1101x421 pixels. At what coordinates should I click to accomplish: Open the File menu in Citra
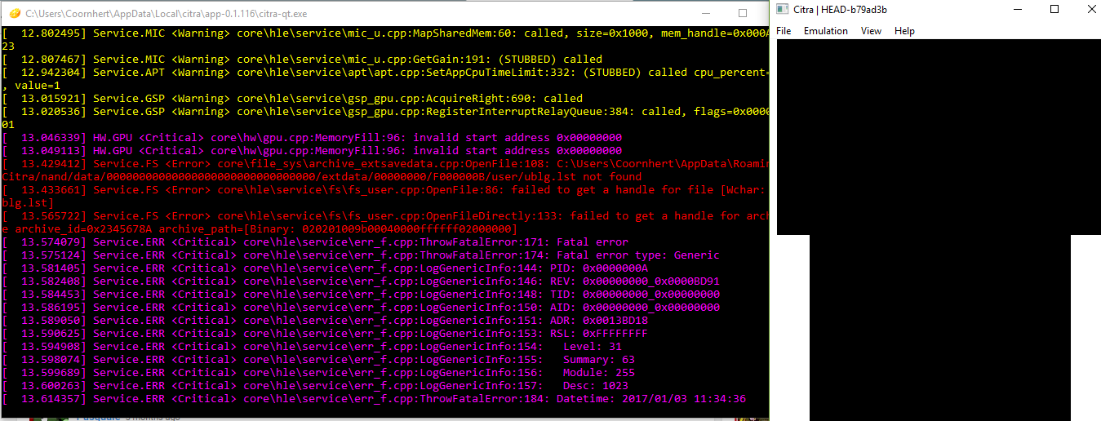(784, 31)
